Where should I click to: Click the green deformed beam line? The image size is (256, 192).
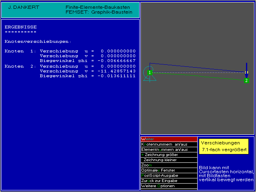(200, 76)
